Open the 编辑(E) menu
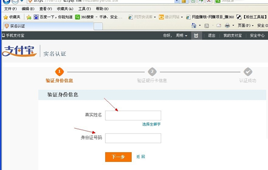 [x=28, y=9]
